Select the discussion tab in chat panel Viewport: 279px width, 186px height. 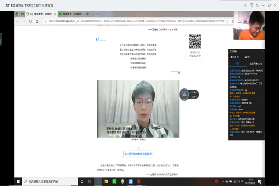(x=237, y=64)
